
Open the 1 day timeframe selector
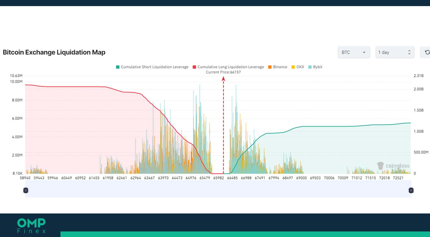(x=395, y=52)
